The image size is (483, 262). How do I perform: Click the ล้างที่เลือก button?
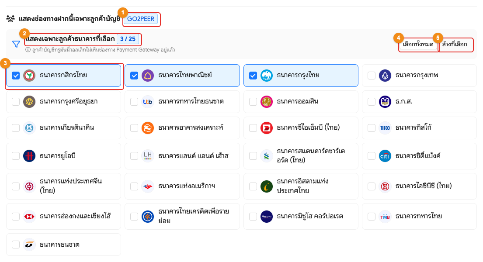[x=455, y=45]
